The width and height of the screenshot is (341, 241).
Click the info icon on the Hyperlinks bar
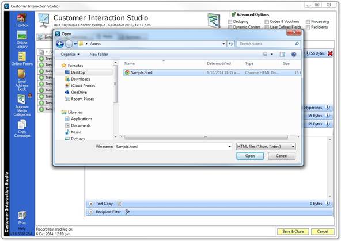[328, 107]
